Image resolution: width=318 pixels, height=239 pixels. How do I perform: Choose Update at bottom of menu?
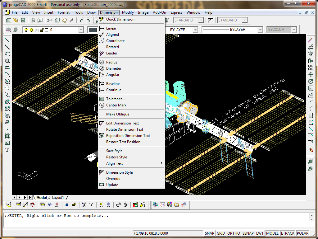coord(131,185)
